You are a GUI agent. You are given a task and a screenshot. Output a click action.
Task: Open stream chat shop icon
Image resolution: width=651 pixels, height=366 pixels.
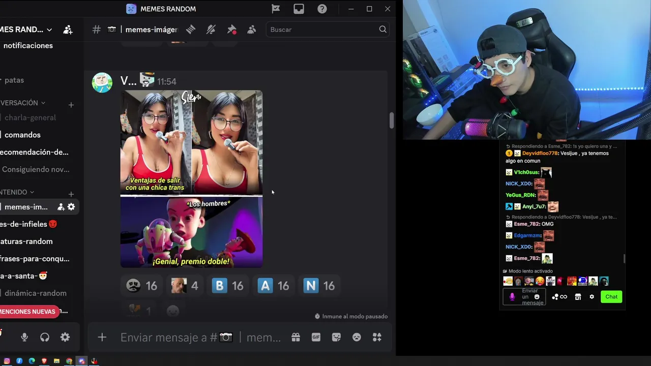[x=578, y=297]
